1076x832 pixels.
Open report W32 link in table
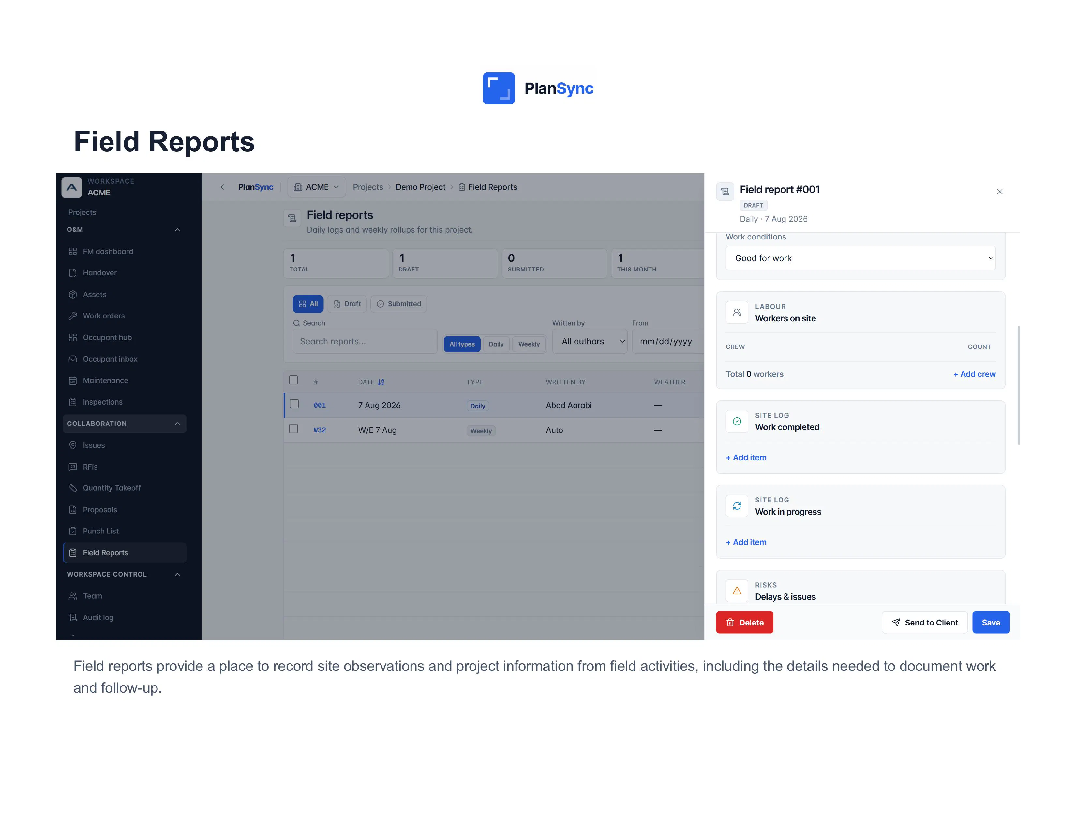(x=320, y=430)
